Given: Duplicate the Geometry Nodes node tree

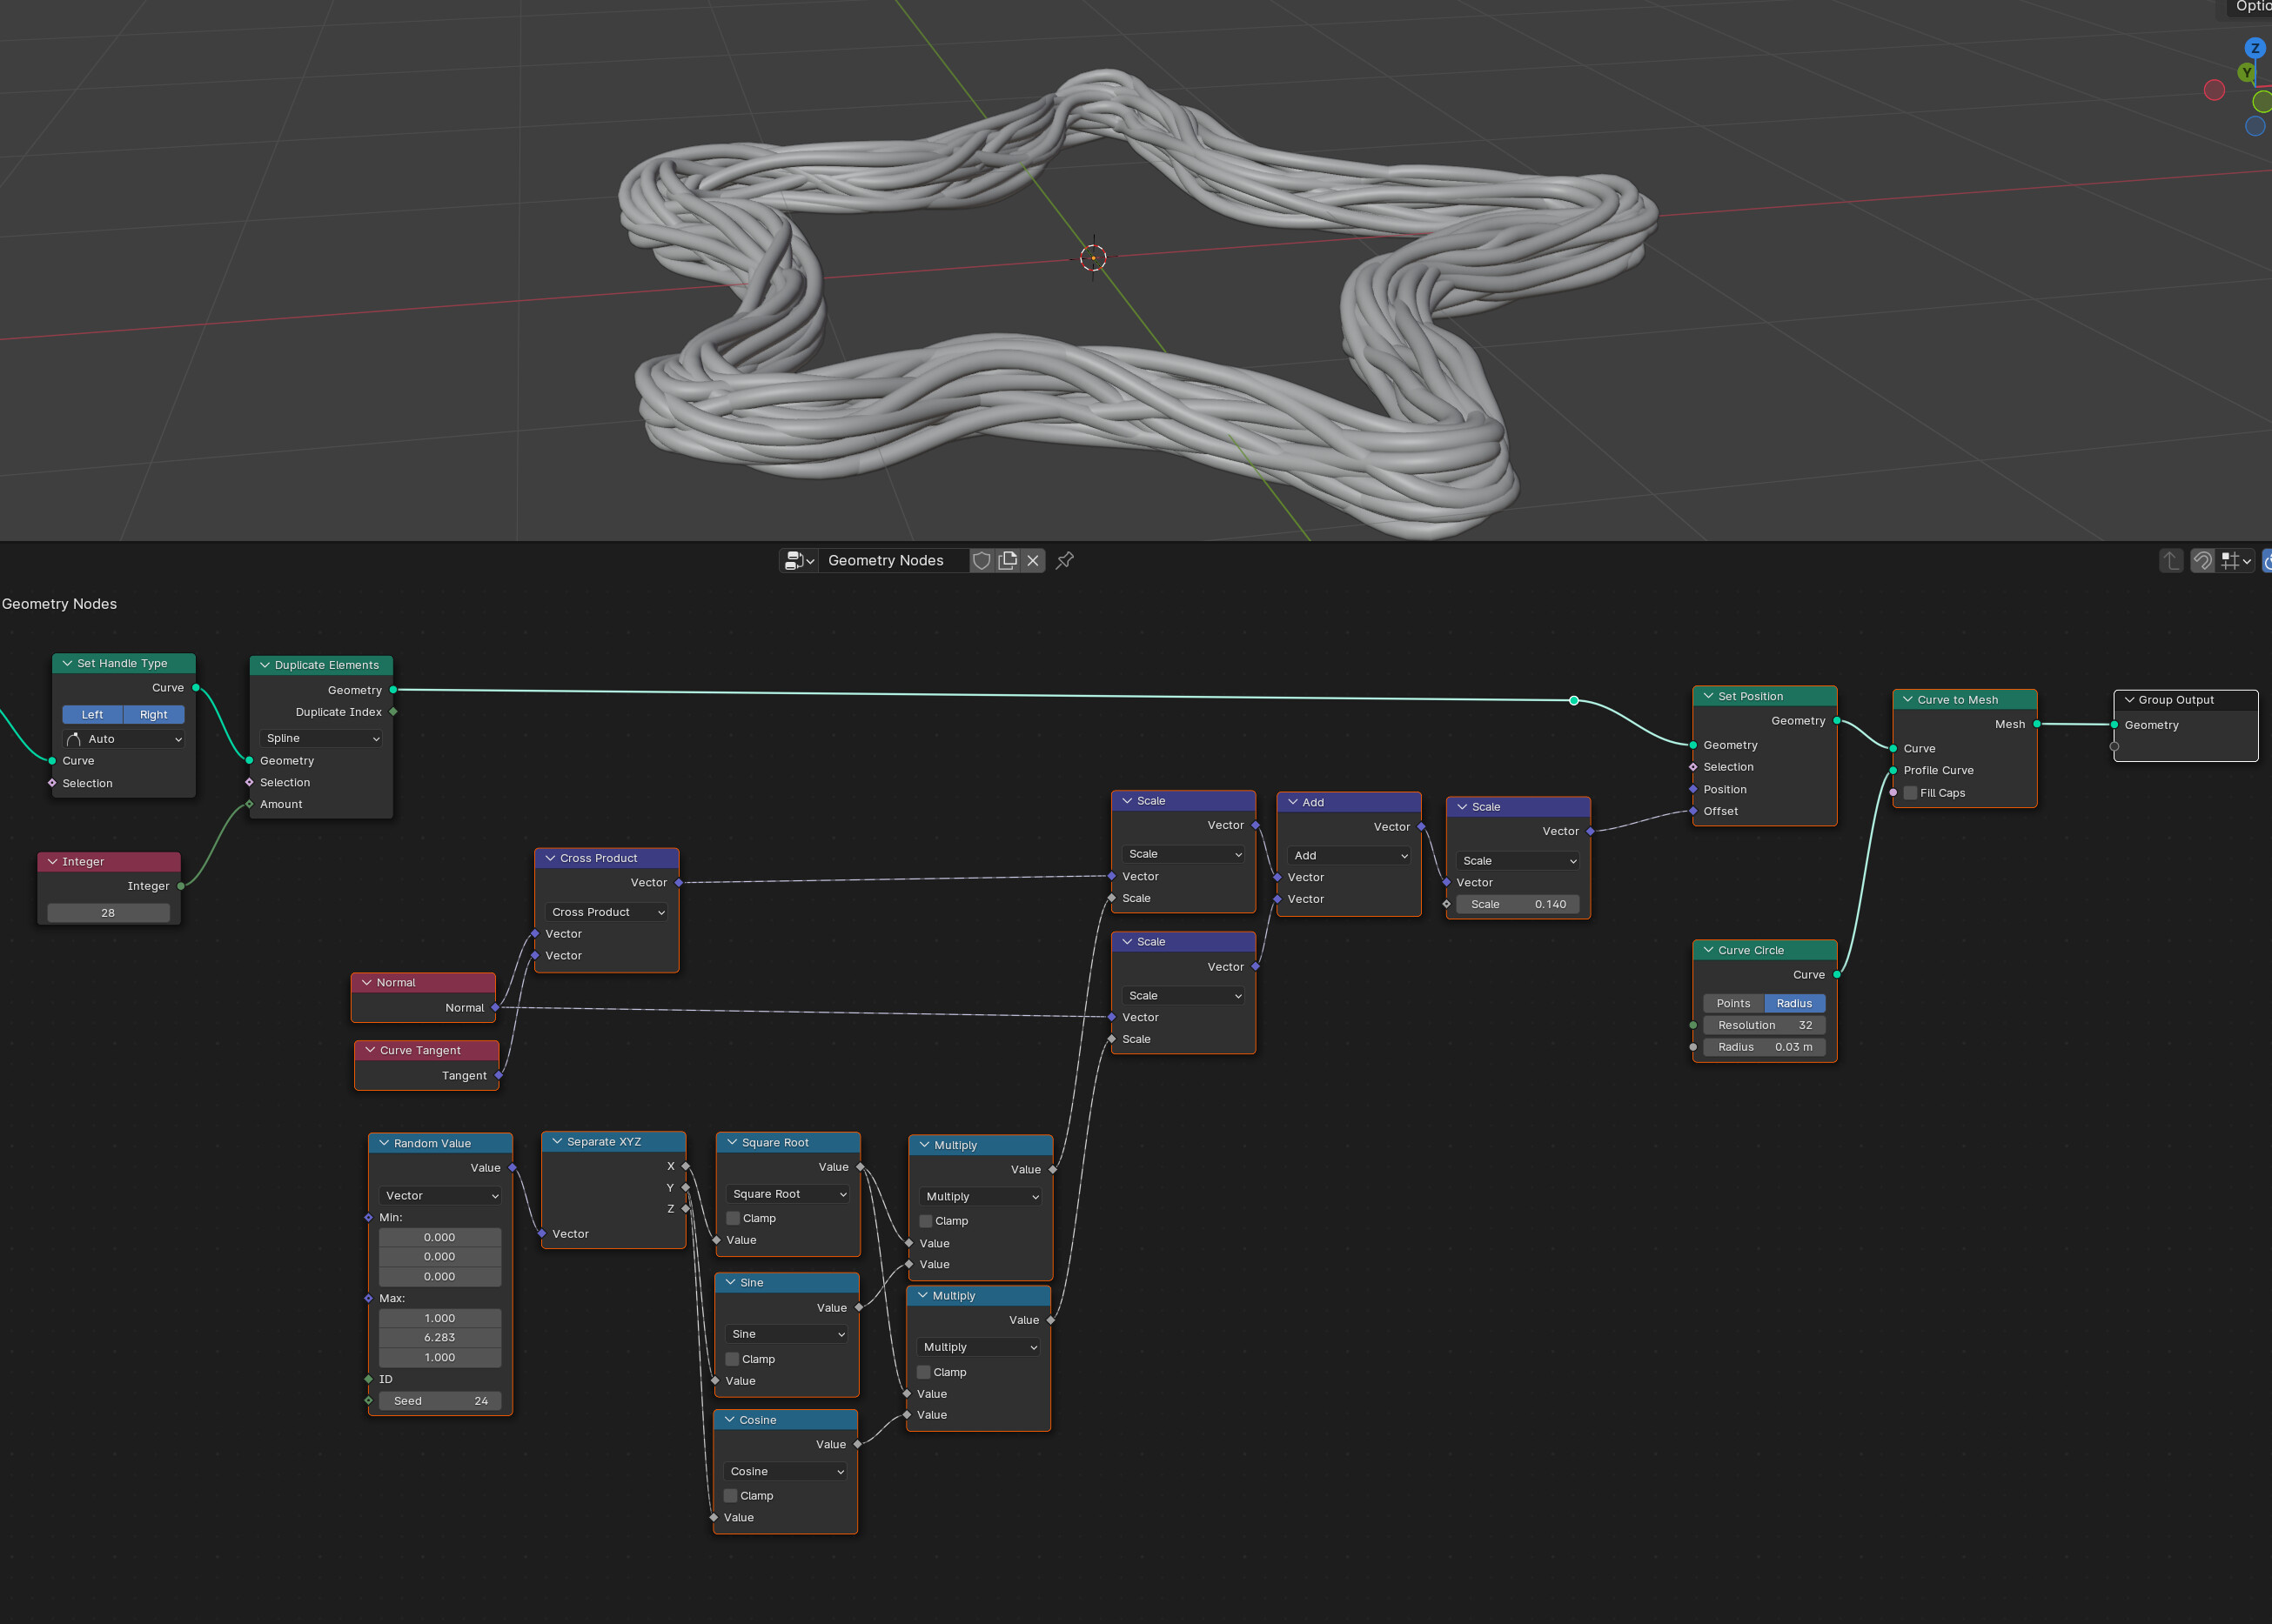Looking at the screenshot, I should [x=1008, y=561].
